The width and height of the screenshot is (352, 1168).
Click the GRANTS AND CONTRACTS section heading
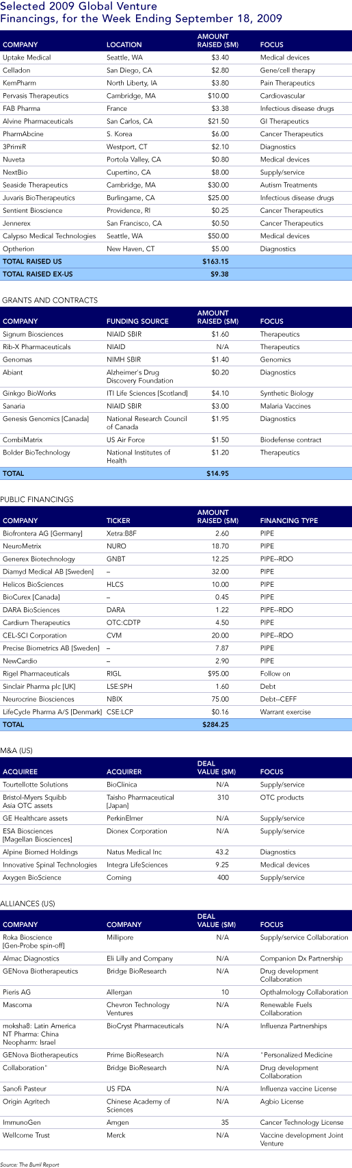[50, 300]
